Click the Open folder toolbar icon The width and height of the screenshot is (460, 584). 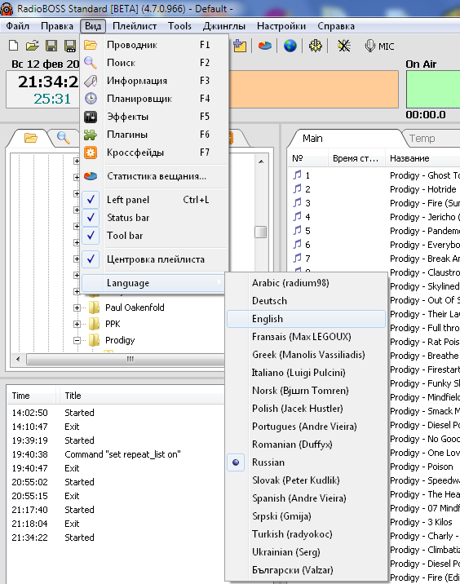pyautogui.click(x=33, y=46)
